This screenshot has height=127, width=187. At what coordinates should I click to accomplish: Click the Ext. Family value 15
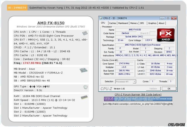coord(121,52)
